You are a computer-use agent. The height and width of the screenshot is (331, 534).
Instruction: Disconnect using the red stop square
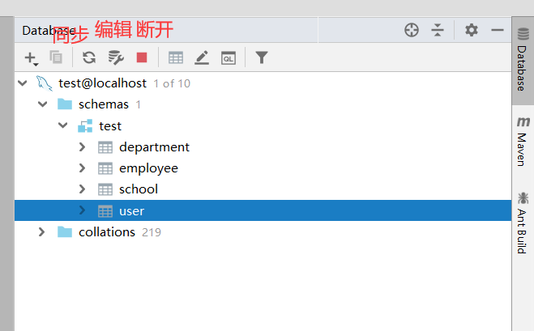point(142,57)
